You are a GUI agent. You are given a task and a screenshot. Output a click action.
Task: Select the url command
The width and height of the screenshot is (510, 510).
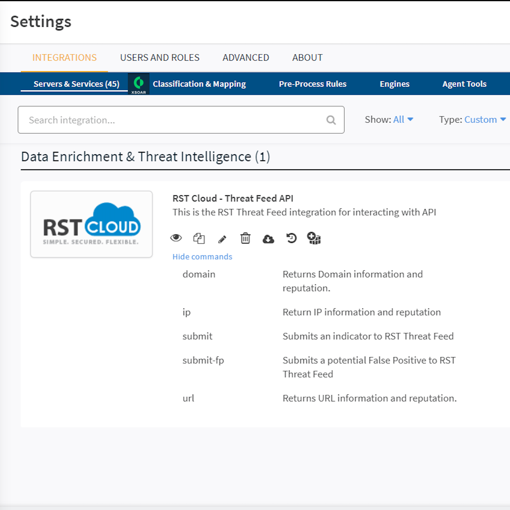(188, 398)
